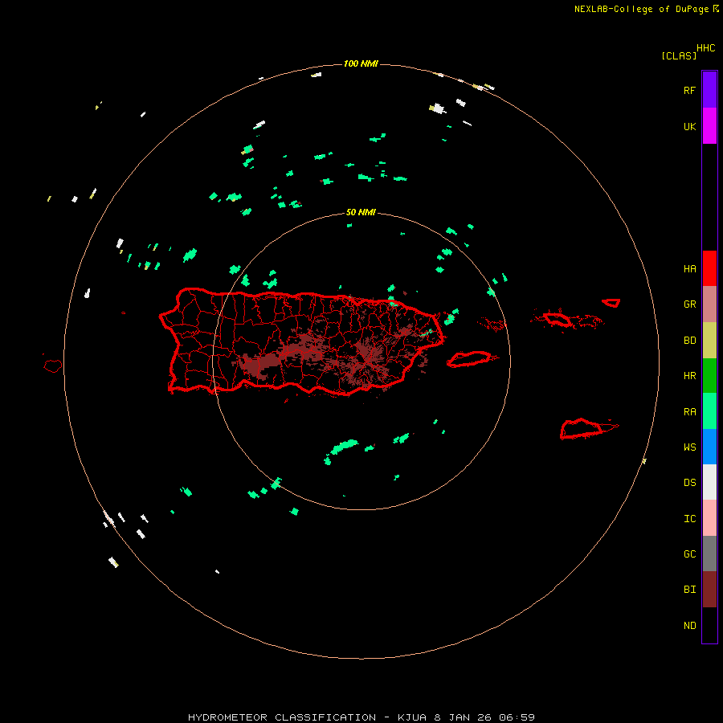Click the 'WS' legend label
723x723 pixels.
pos(689,447)
